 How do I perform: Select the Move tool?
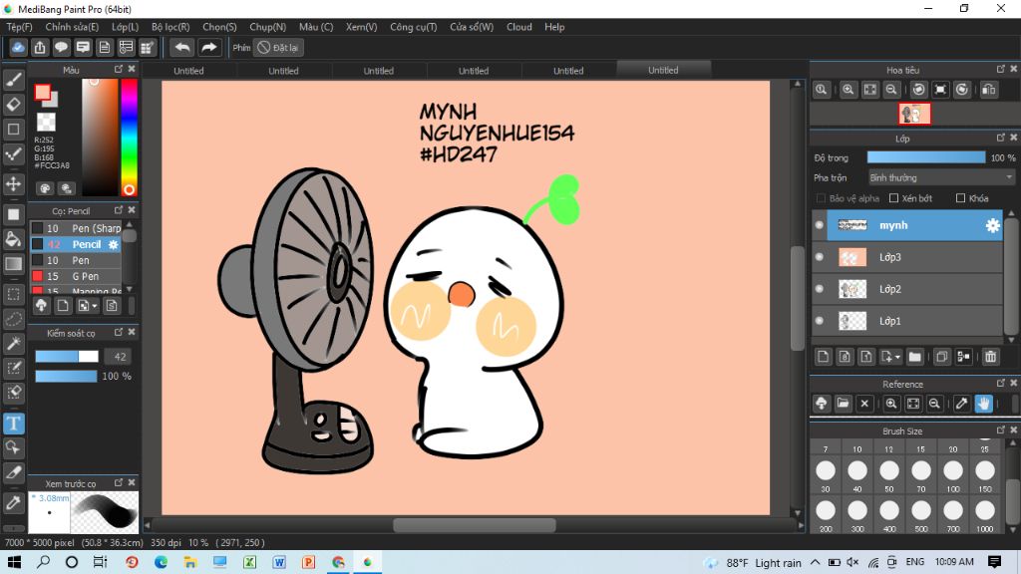13,184
